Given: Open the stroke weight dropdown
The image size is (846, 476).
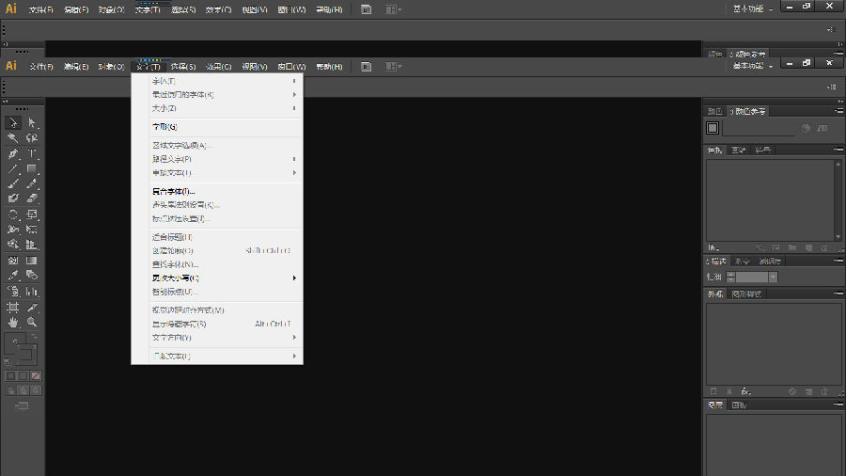Looking at the screenshot, I should click(773, 278).
